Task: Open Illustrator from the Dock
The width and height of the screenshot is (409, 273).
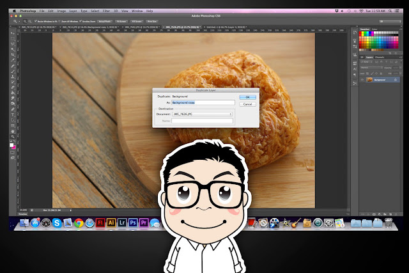Action: 111,222
